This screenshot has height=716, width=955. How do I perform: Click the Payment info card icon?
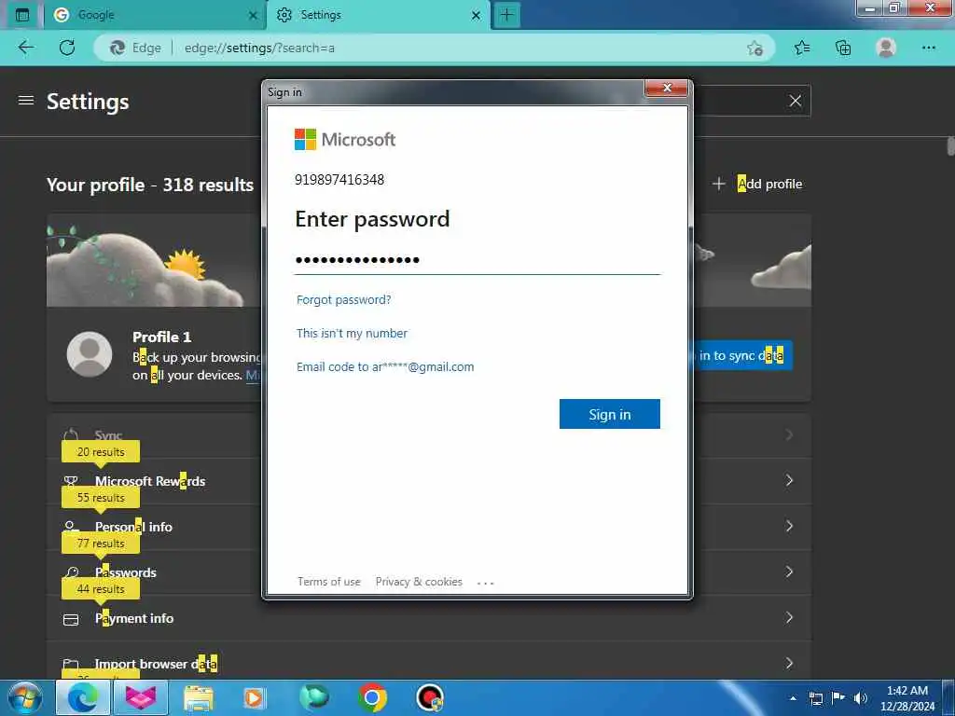click(x=71, y=620)
